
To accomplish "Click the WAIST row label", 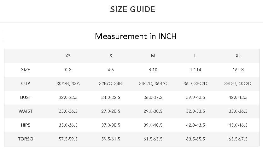I will pos(26,111).
